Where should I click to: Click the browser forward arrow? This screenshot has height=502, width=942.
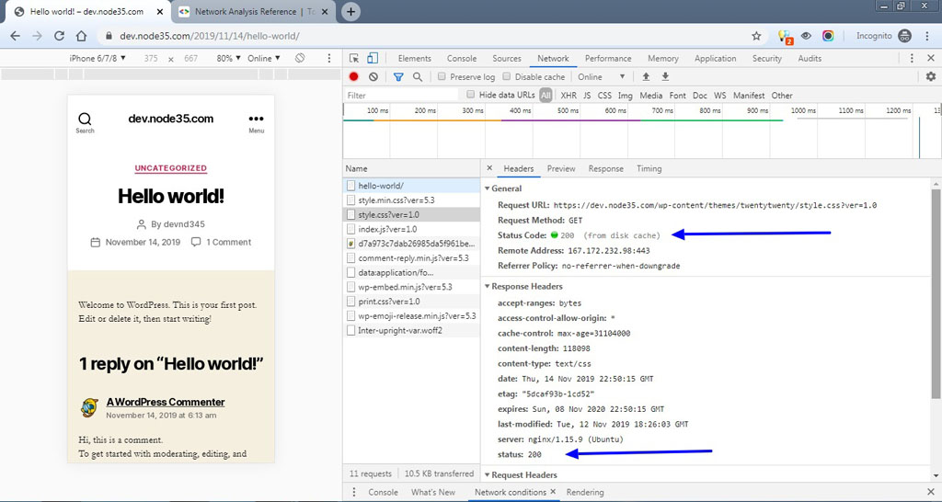point(37,36)
